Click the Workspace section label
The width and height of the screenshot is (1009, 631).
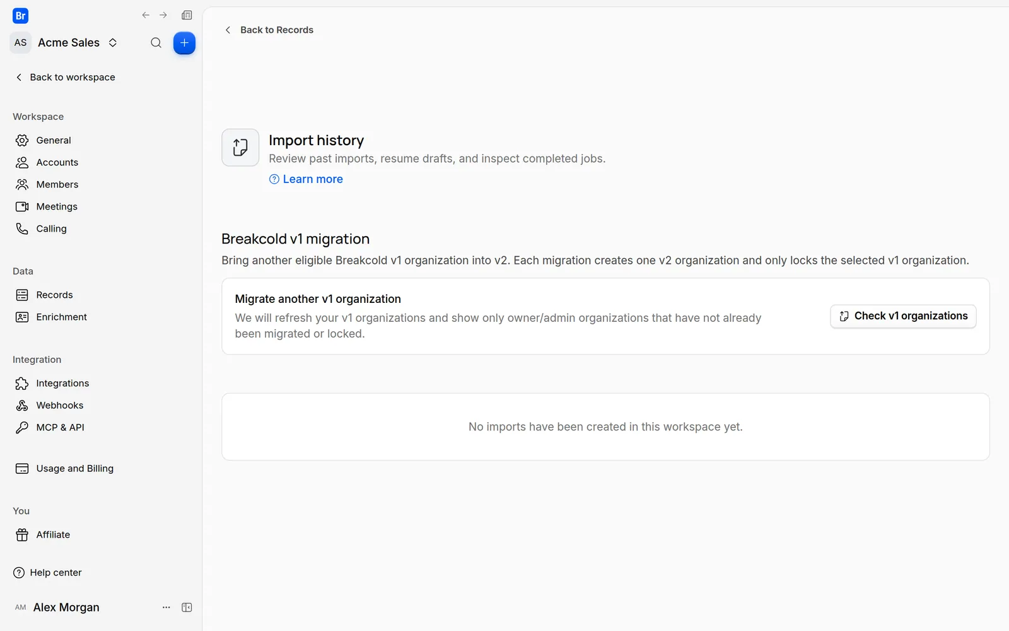tap(38, 117)
